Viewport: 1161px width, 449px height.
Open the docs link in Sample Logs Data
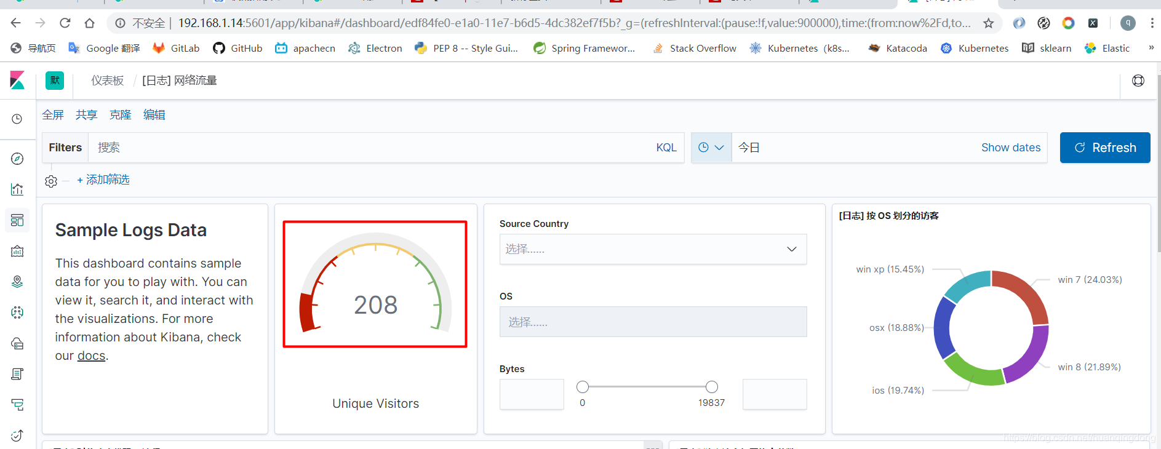(92, 356)
